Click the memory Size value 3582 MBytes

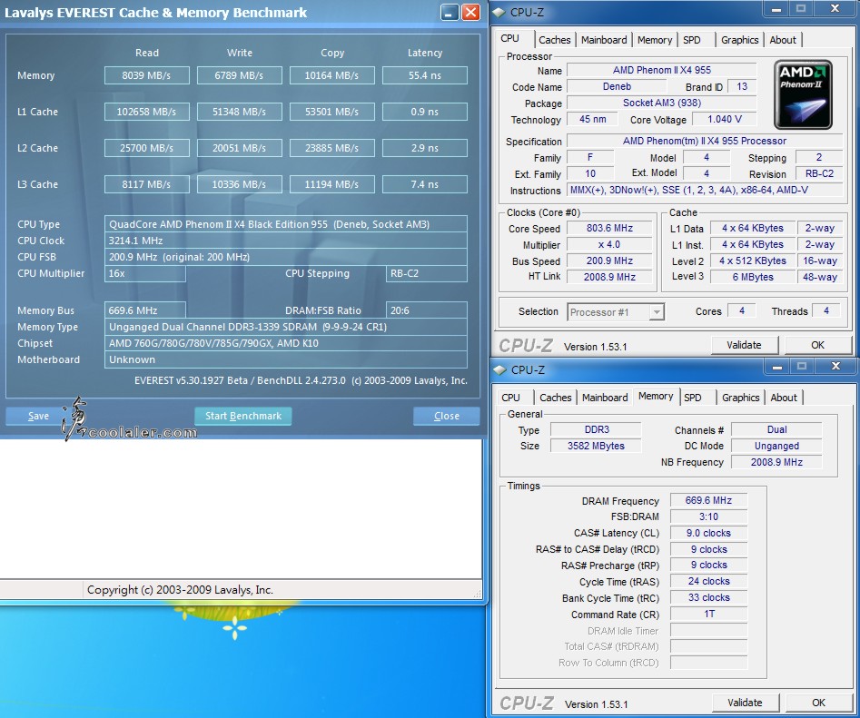(x=596, y=446)
